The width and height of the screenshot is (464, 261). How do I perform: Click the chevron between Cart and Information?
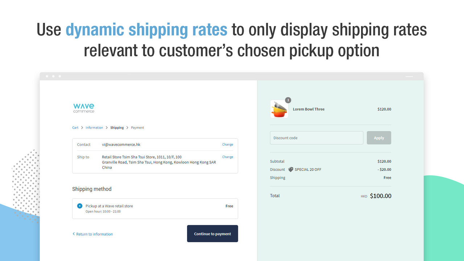82,128
